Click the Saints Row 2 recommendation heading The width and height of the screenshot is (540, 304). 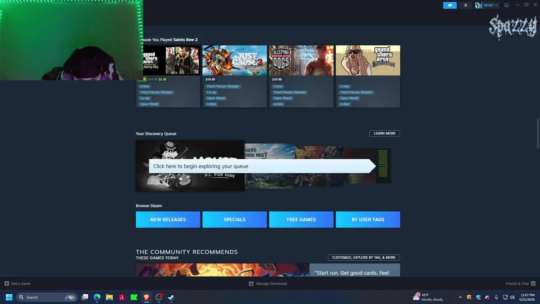170,40
